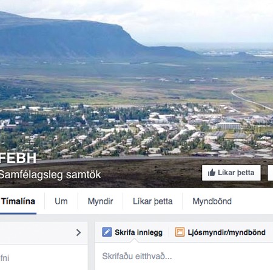Open the Myndir tab

[100, 201]
